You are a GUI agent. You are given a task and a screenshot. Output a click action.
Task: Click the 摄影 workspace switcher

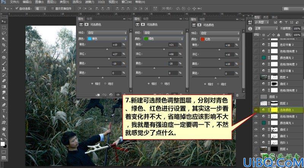tap(293, 8)
